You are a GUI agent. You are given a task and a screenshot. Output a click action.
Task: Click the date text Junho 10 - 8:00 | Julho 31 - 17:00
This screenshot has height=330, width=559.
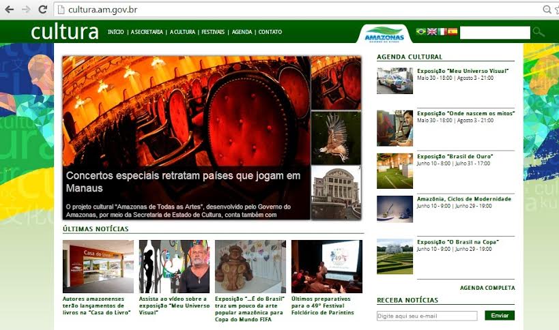(453, 164)
